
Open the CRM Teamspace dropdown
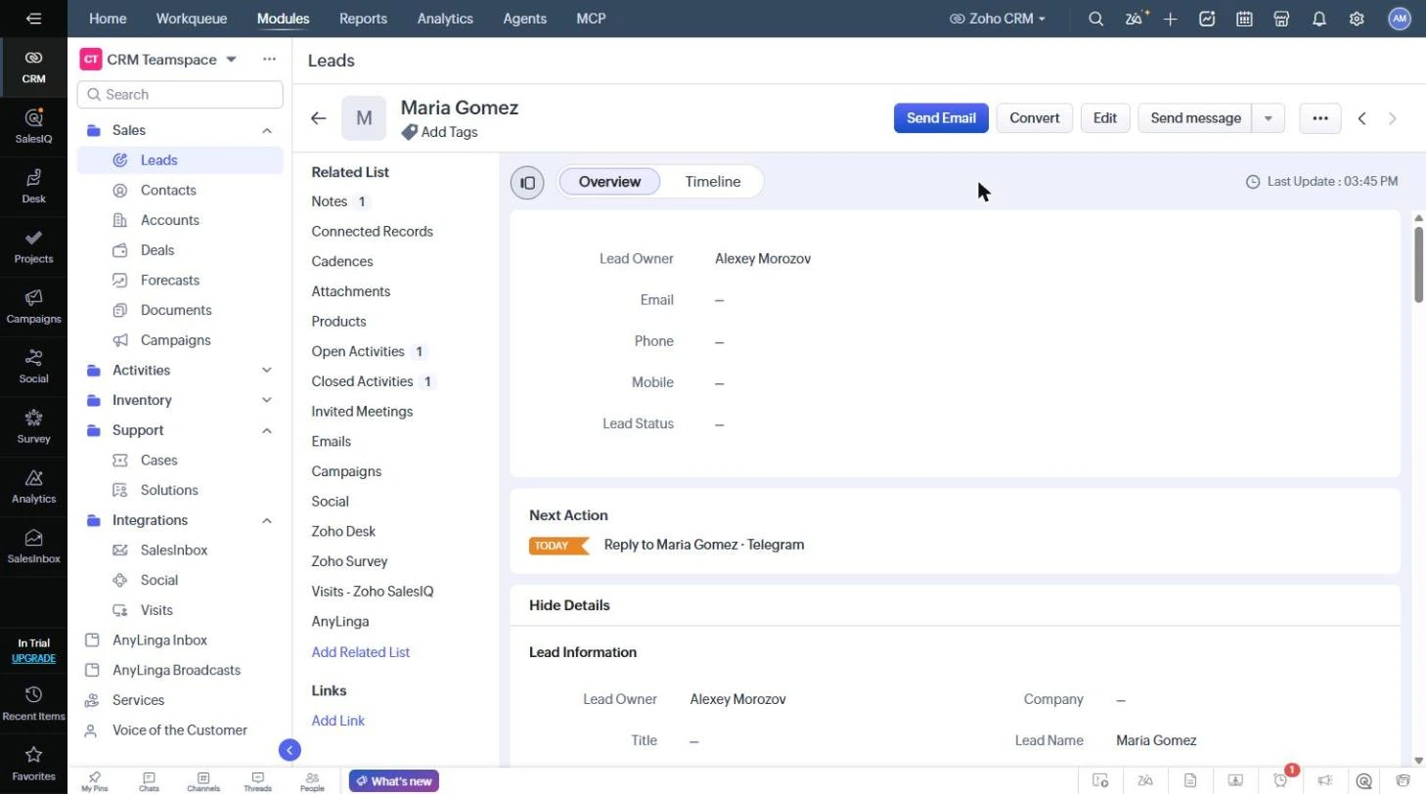tap(232, 60)
